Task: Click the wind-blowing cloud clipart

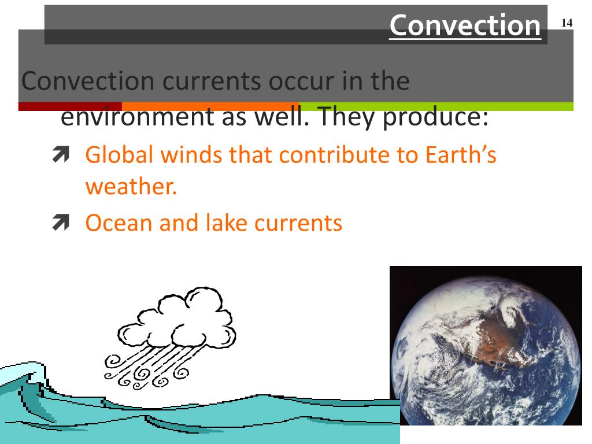Action: [x=170, y=338]
